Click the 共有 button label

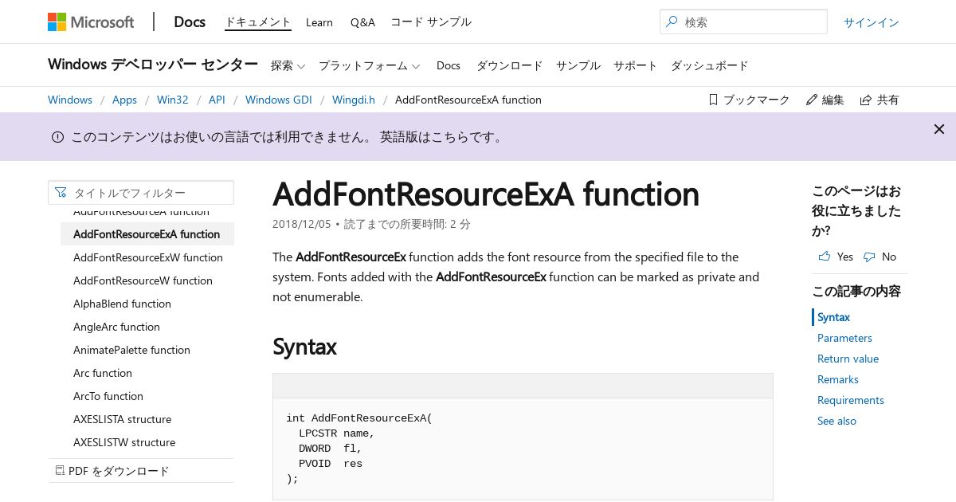pyautogui.click(x=888, y=100)
